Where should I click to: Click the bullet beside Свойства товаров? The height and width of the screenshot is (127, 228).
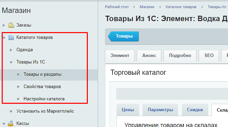coord(18,87)
